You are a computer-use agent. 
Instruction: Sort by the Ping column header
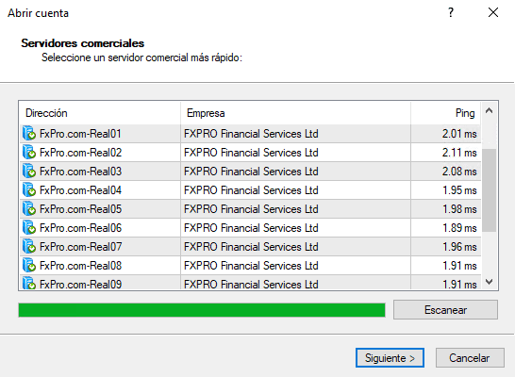tap(446, 113)
